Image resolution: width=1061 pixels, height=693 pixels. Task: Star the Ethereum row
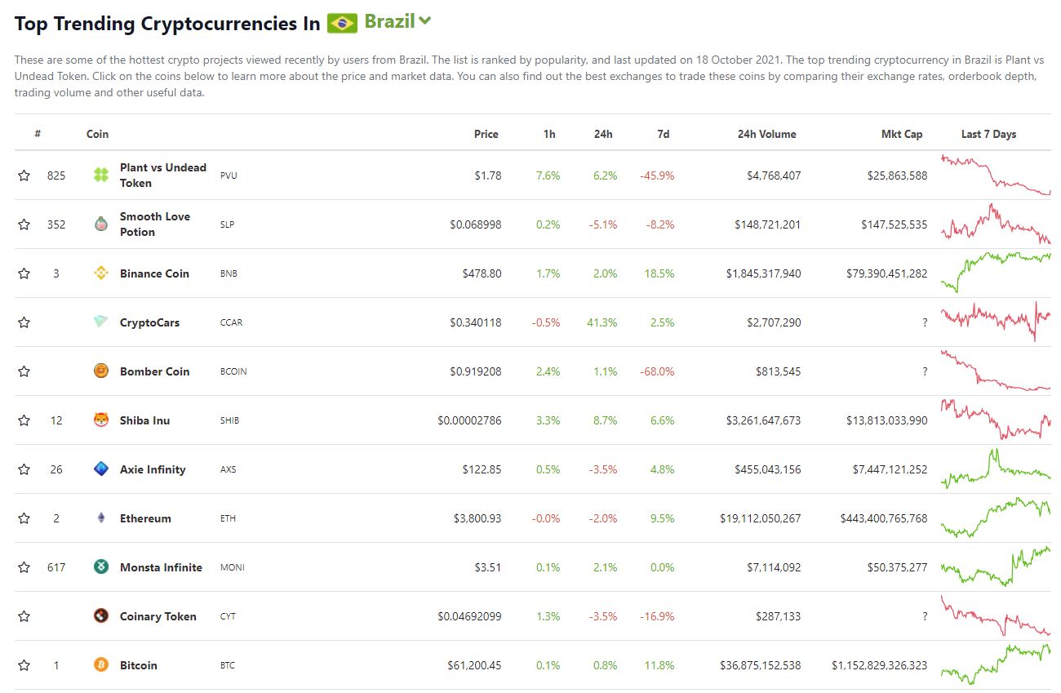[24, 518]
